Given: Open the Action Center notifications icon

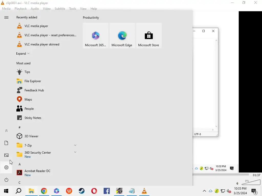Looking at the screenshot, I should click(x=254, y=191).
